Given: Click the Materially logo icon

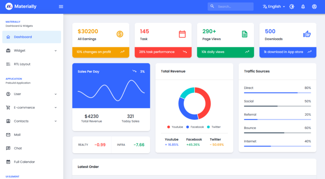Looking at the screenshot, I should point(9,6).
